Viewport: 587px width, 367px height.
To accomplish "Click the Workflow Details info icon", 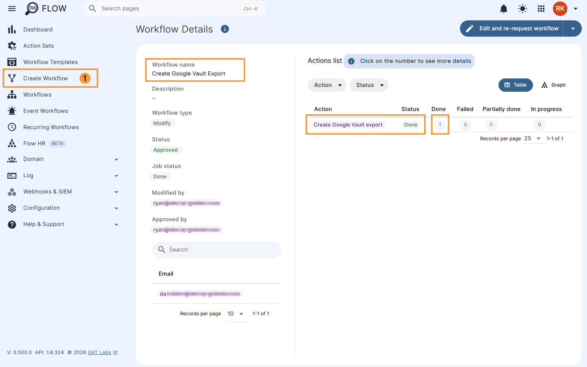I will click(225, 29).
